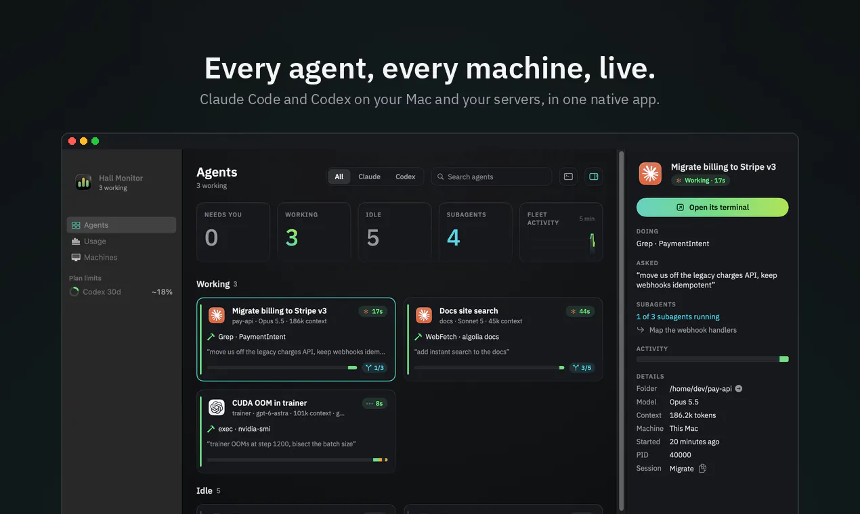Select the All filter tab

click(339, 177)
